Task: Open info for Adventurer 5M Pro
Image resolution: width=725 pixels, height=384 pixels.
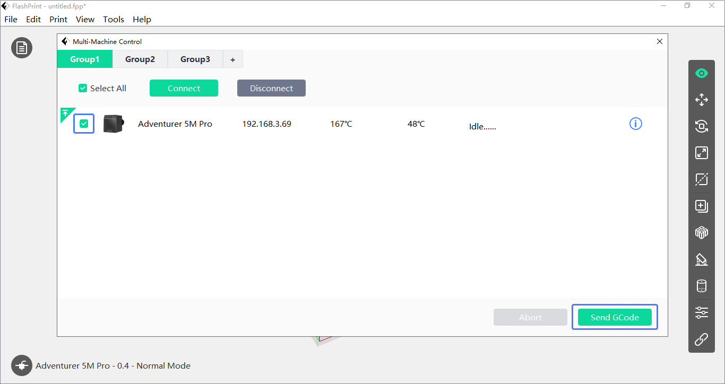Action: pos(636,124)
